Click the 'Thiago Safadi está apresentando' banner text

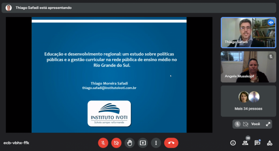pyautogui.click(x=44, y=8)
